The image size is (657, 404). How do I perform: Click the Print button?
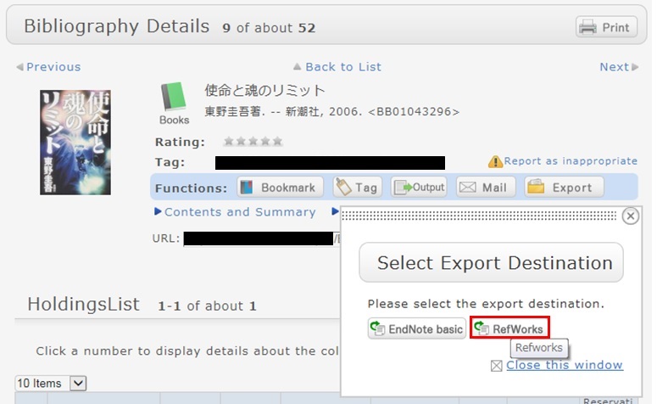606,27
